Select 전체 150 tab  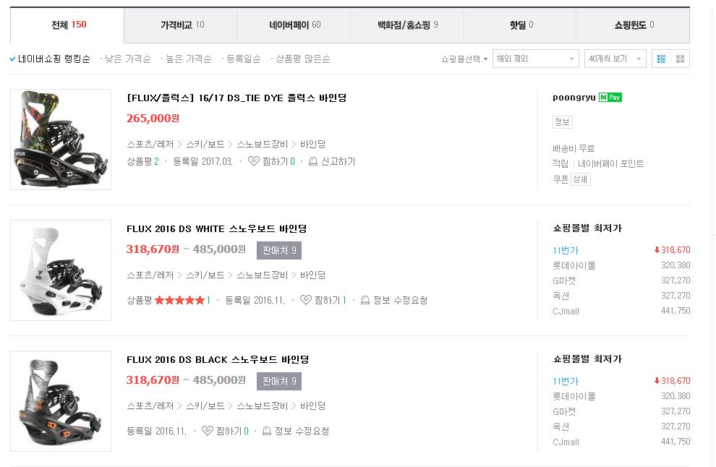67,25
